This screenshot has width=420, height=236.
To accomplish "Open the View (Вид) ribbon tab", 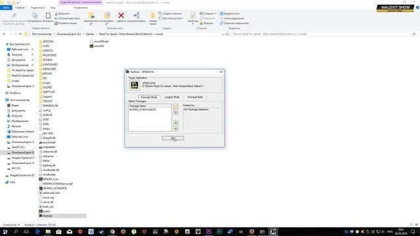I will tap(53, 8).
